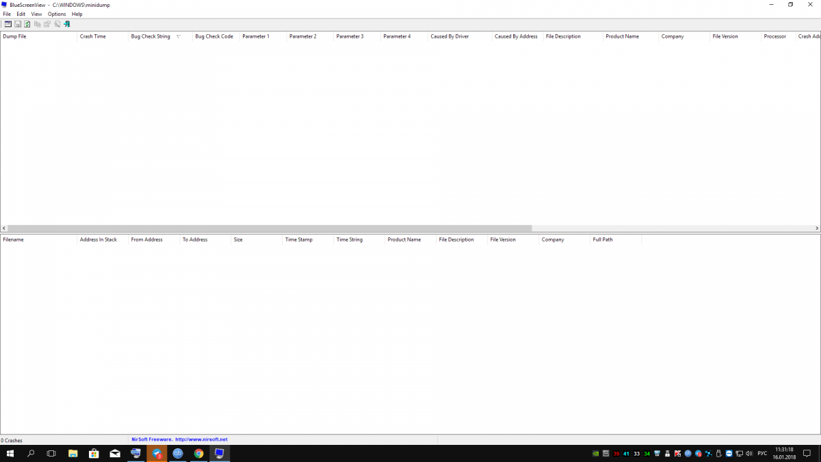821x462 pixels.
Task: Open taskbar Search
Action: pos(31,453)
